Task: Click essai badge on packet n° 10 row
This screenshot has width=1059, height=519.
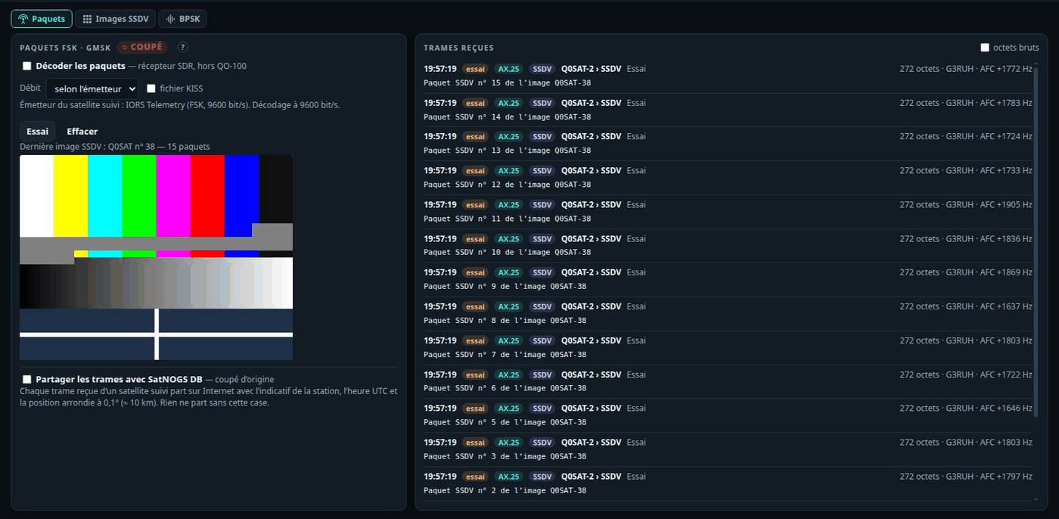Action: (475, 239)
